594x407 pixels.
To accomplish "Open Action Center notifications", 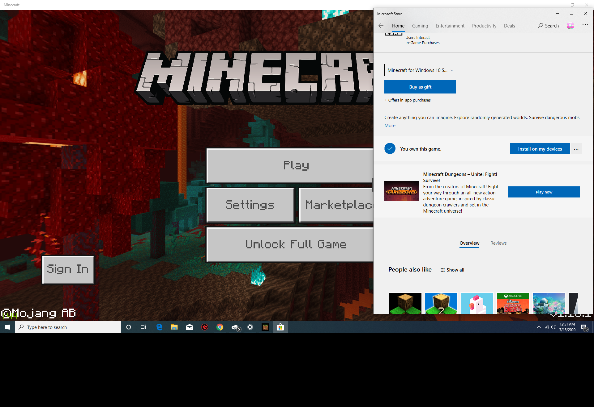I will [584, 327].
